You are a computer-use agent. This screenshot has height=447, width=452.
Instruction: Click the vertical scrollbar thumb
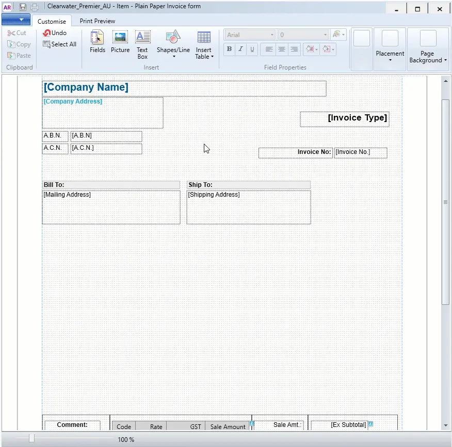(446, 202)
